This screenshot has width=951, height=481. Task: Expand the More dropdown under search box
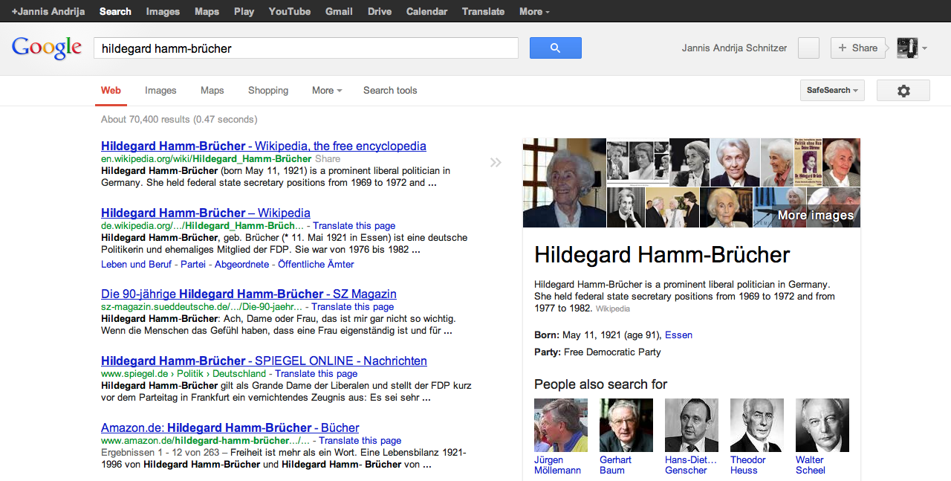coord(327,91)
